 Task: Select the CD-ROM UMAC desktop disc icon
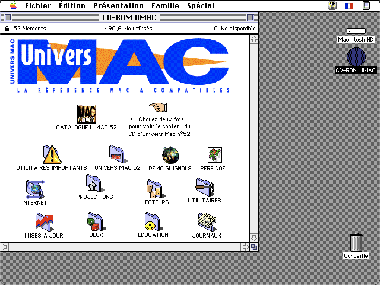(356, 57)
